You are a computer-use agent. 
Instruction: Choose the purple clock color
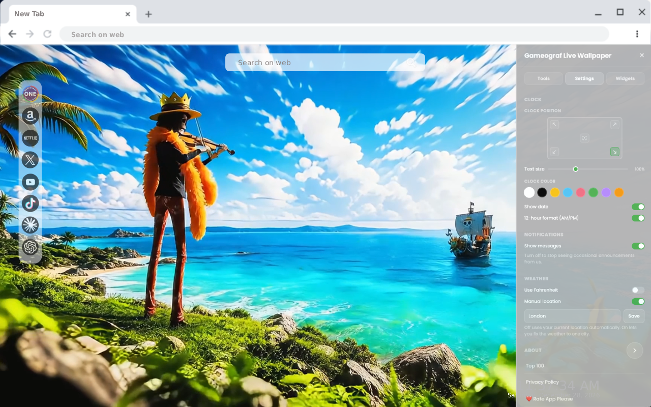point(606,192)
